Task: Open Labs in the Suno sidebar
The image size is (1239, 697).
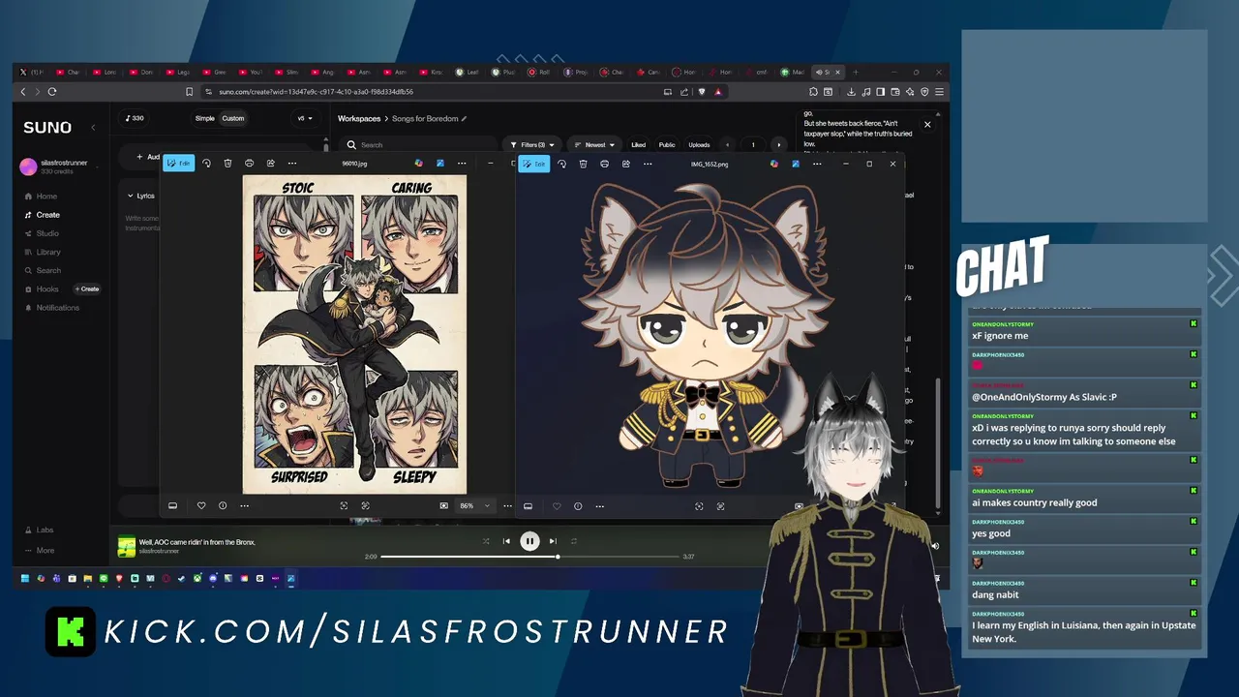Action: [39, 530]
